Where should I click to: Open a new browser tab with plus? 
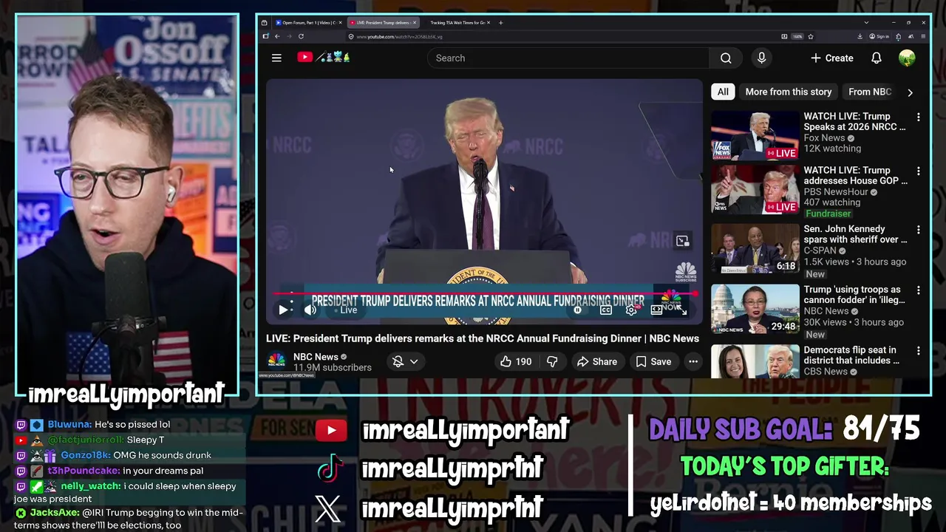(500, 23)
